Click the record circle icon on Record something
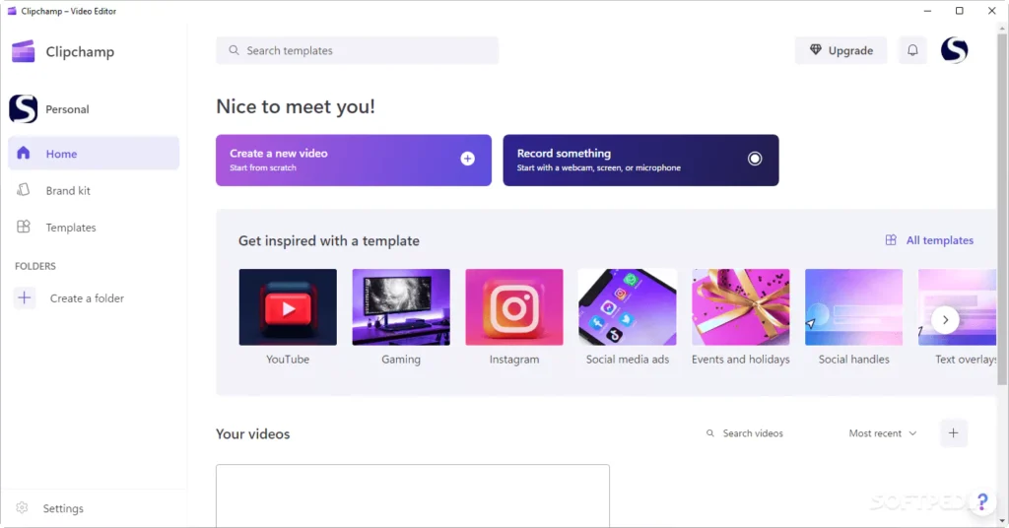This screenshot has height=528, width=1009. point(755,159)
